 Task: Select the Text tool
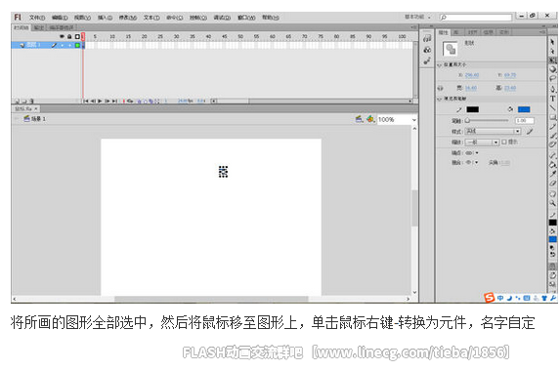click(552, 99)
